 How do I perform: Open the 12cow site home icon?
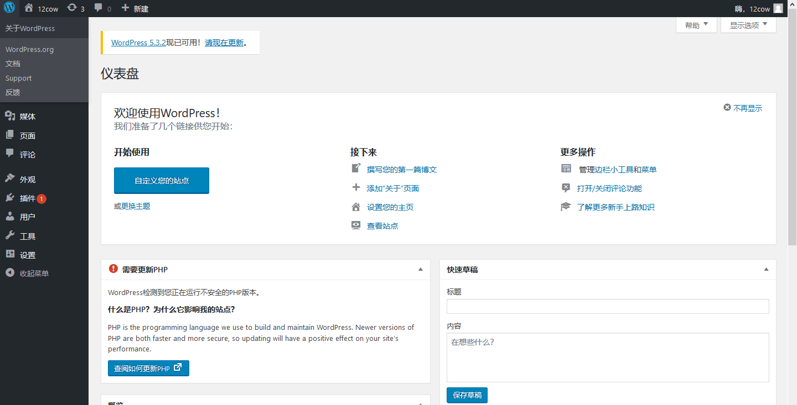[x=29, y=8]
